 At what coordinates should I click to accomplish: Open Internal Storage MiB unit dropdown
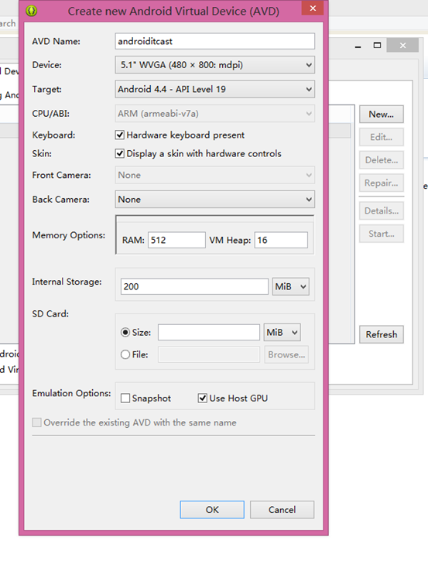pyautogui.click(x=290, y=286)
